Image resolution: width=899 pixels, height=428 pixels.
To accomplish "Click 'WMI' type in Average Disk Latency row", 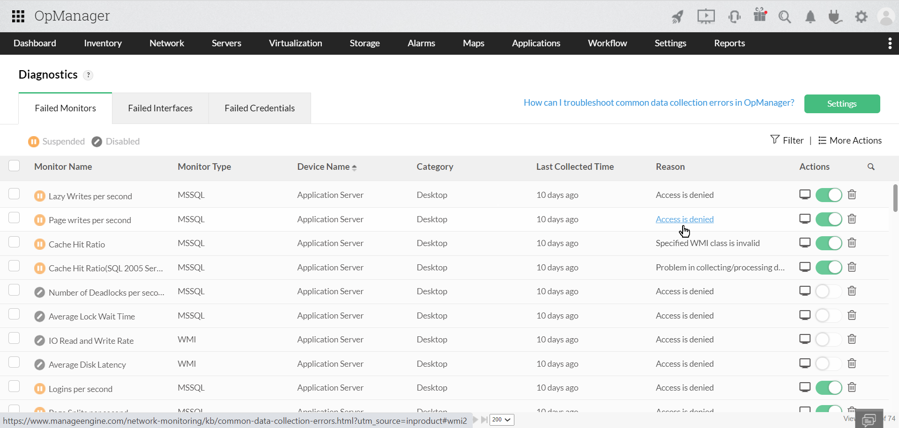I will coord(186,363).
